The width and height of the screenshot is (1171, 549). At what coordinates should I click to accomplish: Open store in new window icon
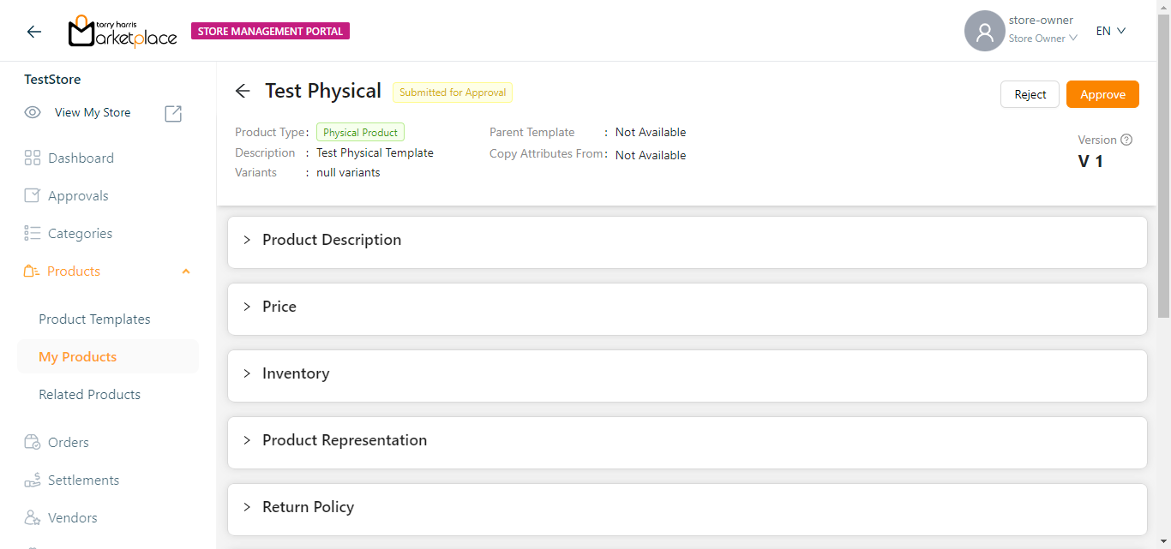(x=173, y=113)
